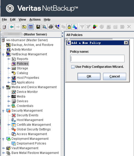Click the Deployment Policies icon

(14, 143)
